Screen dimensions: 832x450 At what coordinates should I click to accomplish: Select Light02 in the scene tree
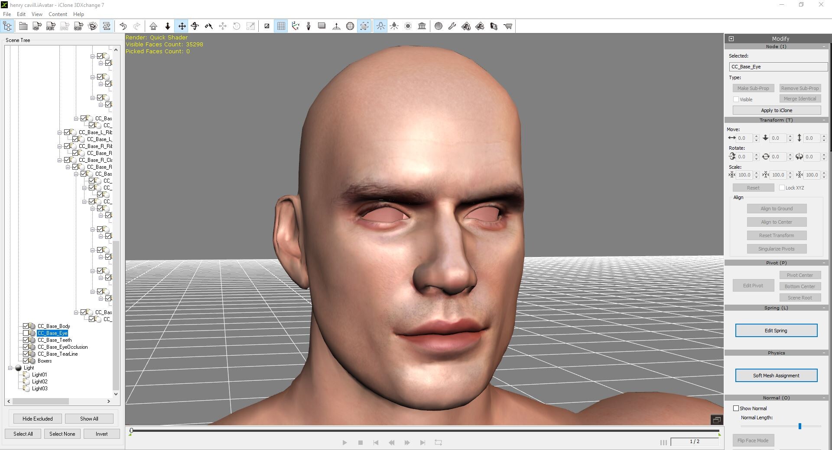pos(39,382)
